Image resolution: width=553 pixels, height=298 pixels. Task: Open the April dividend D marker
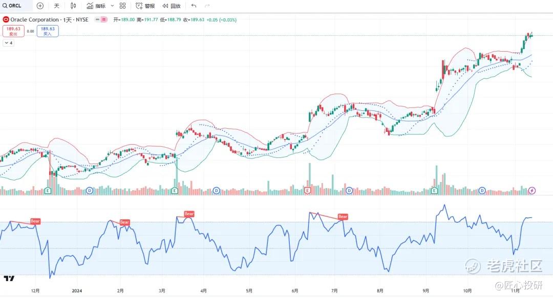coord(216,191)
